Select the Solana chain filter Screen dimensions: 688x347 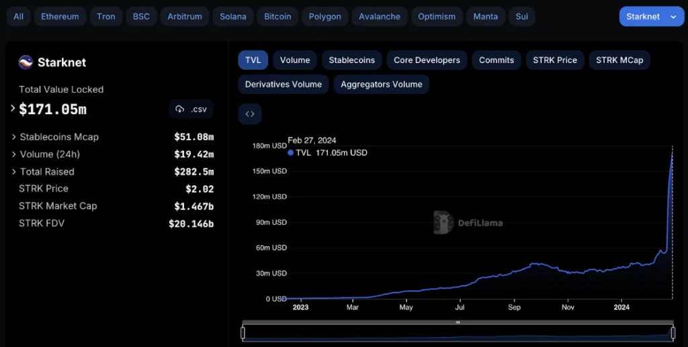click(x=233, y=17)
